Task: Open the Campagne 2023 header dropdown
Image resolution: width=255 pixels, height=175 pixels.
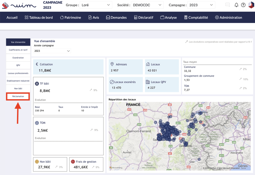Action: click(201, 5)
